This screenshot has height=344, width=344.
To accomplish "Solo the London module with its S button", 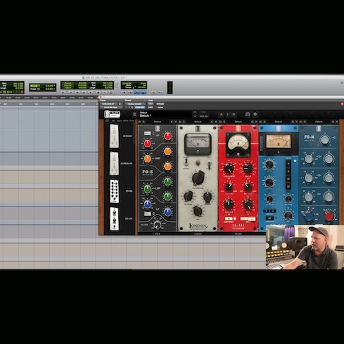I will pyautogui.click(x=184, y=122).
